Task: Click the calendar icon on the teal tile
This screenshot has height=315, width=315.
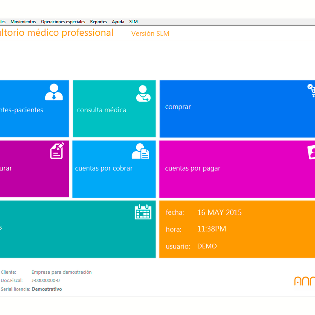Action: pyautogui.click(x=143, y=212)
